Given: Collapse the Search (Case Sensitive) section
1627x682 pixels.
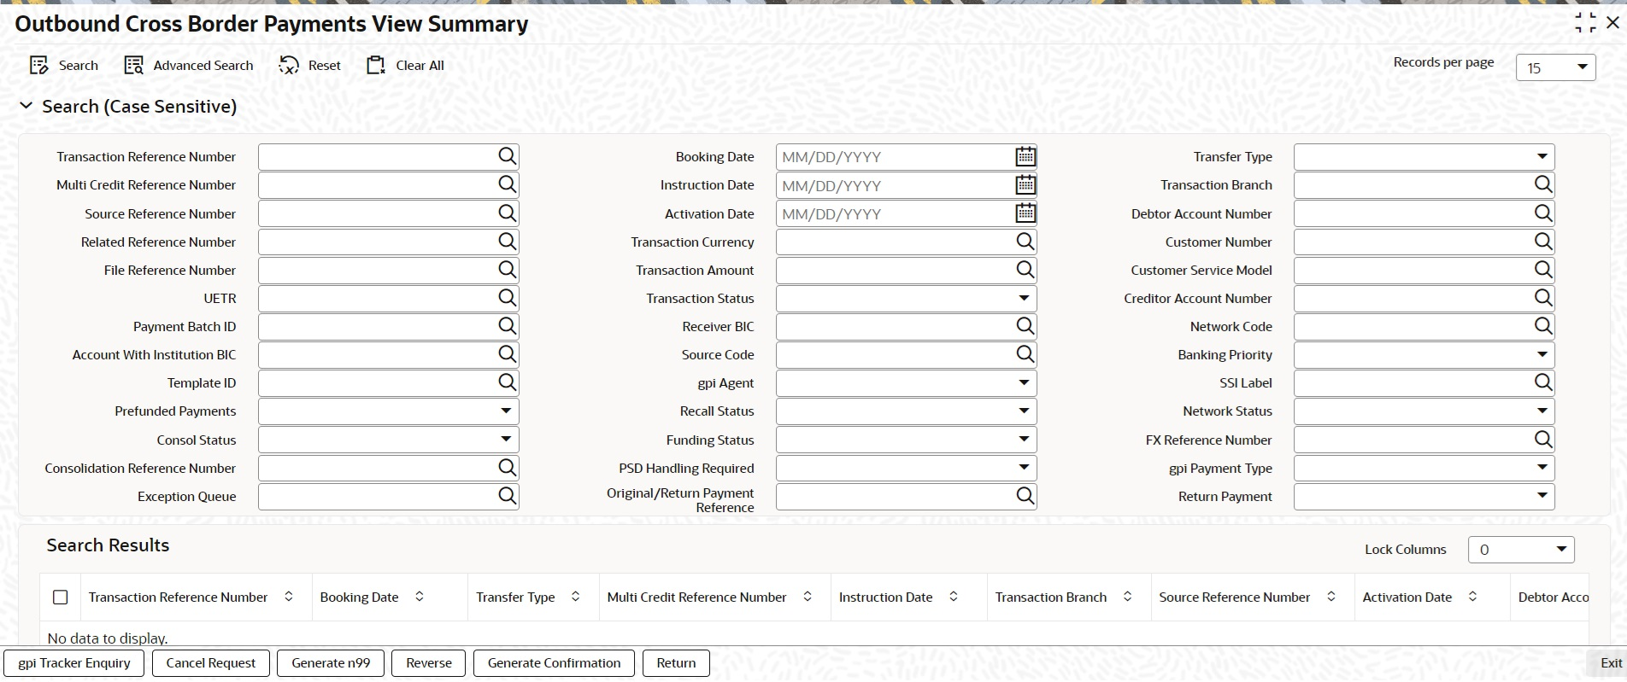Looking at the screenshot, I should point(26,106).
